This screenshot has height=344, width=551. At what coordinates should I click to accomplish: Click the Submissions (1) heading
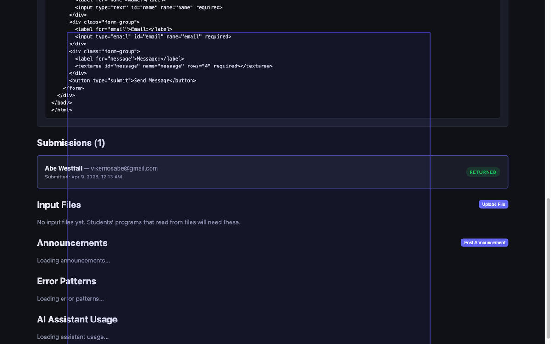pyautogui.click(x=71, y=143)
